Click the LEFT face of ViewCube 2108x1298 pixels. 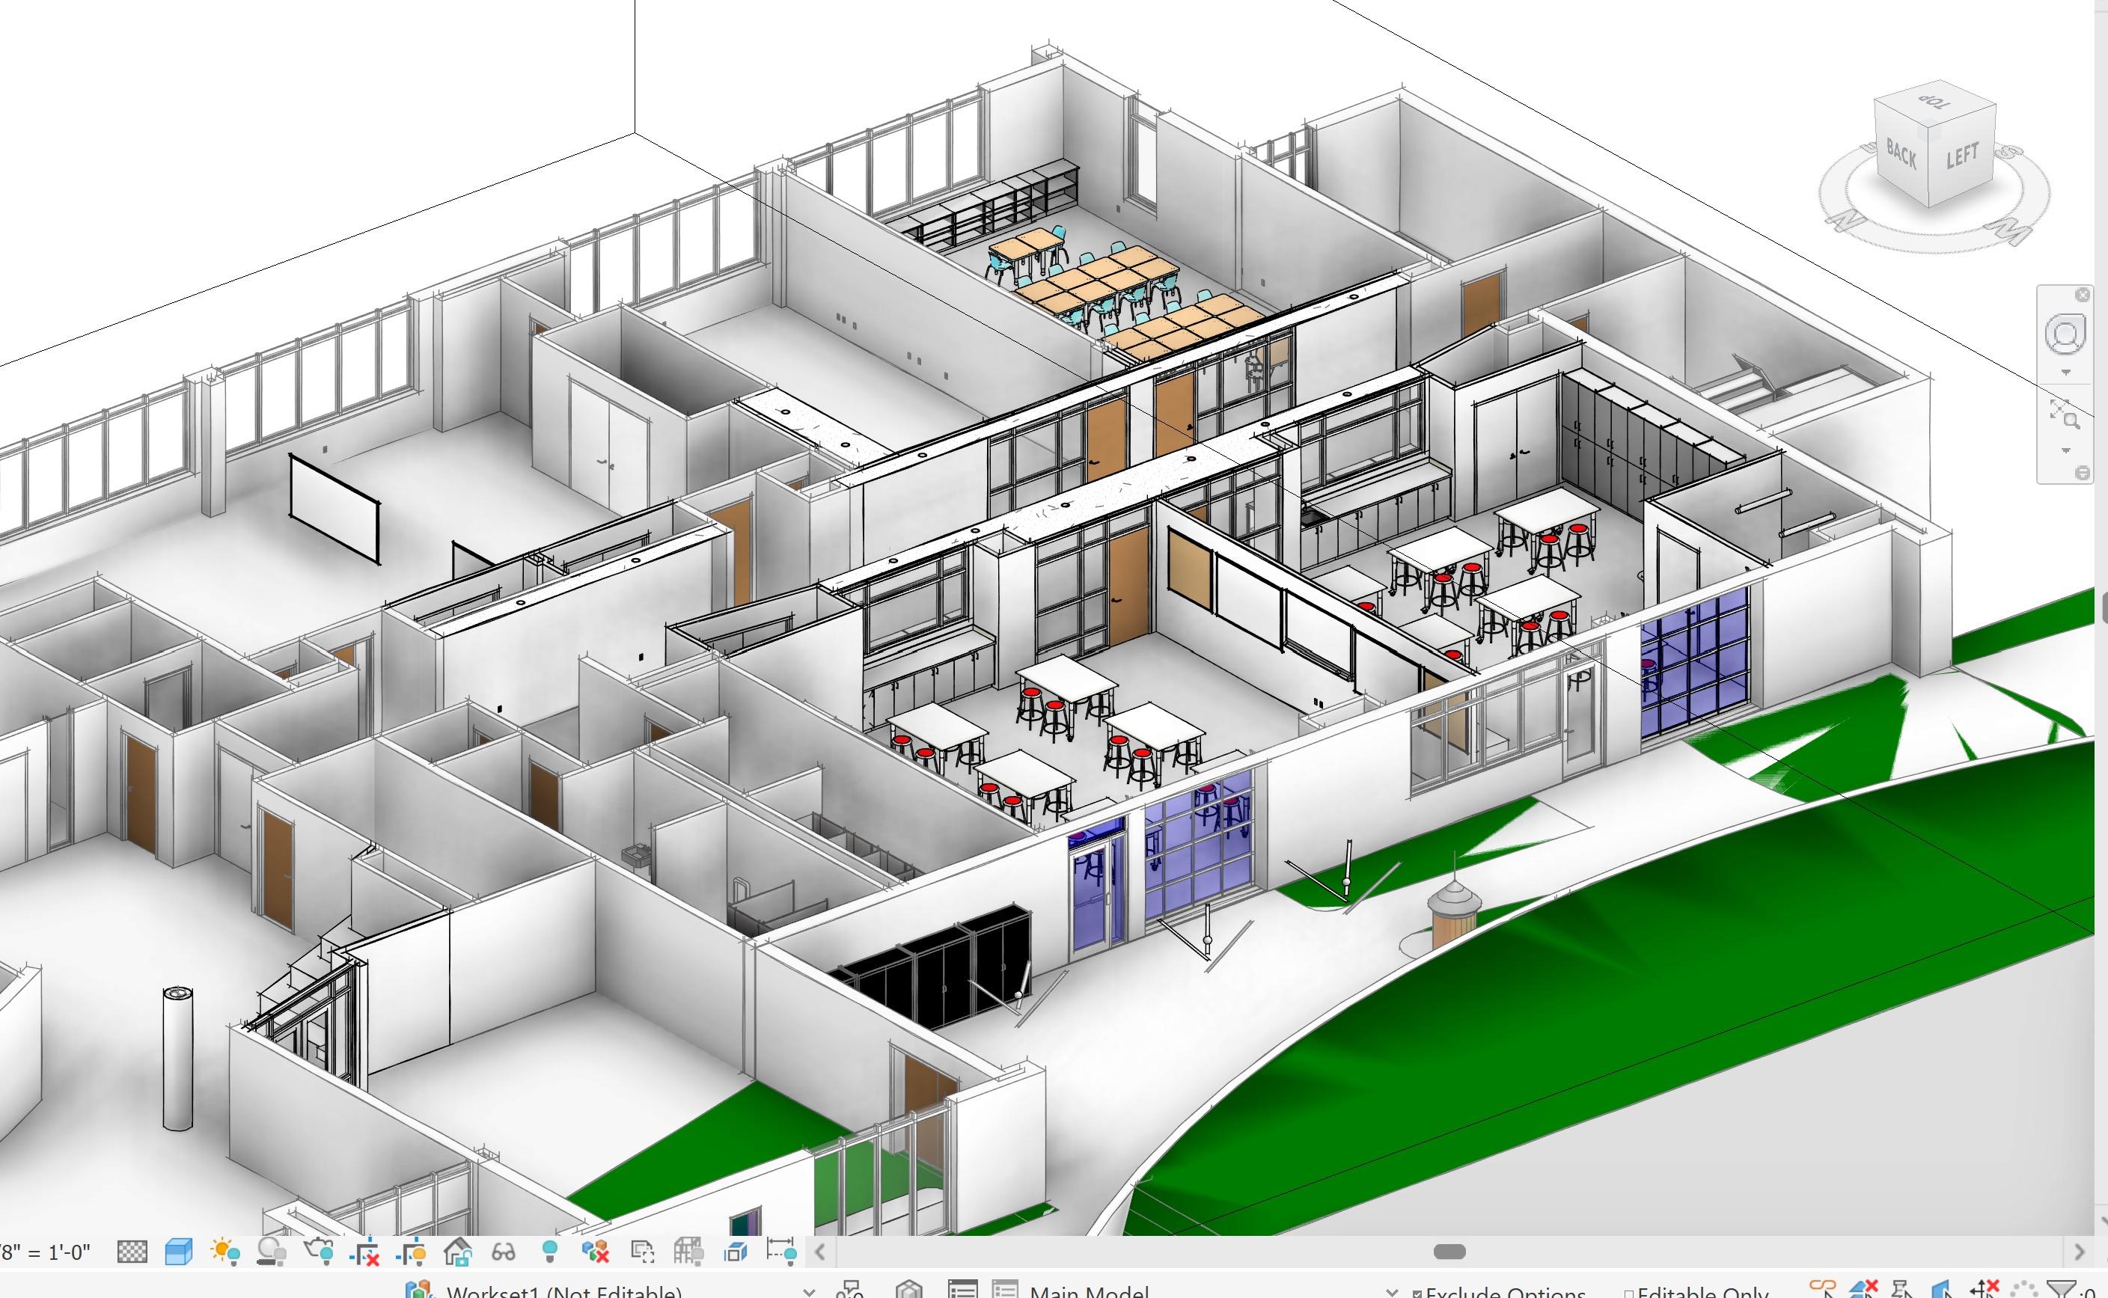pos(1962,157)
